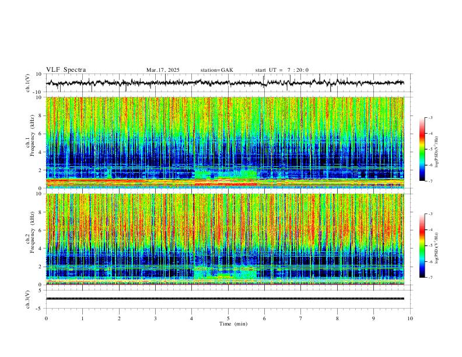Click the ch.1 log(PSD) color bar caption
462x357 pixels.
pos(437,152)
